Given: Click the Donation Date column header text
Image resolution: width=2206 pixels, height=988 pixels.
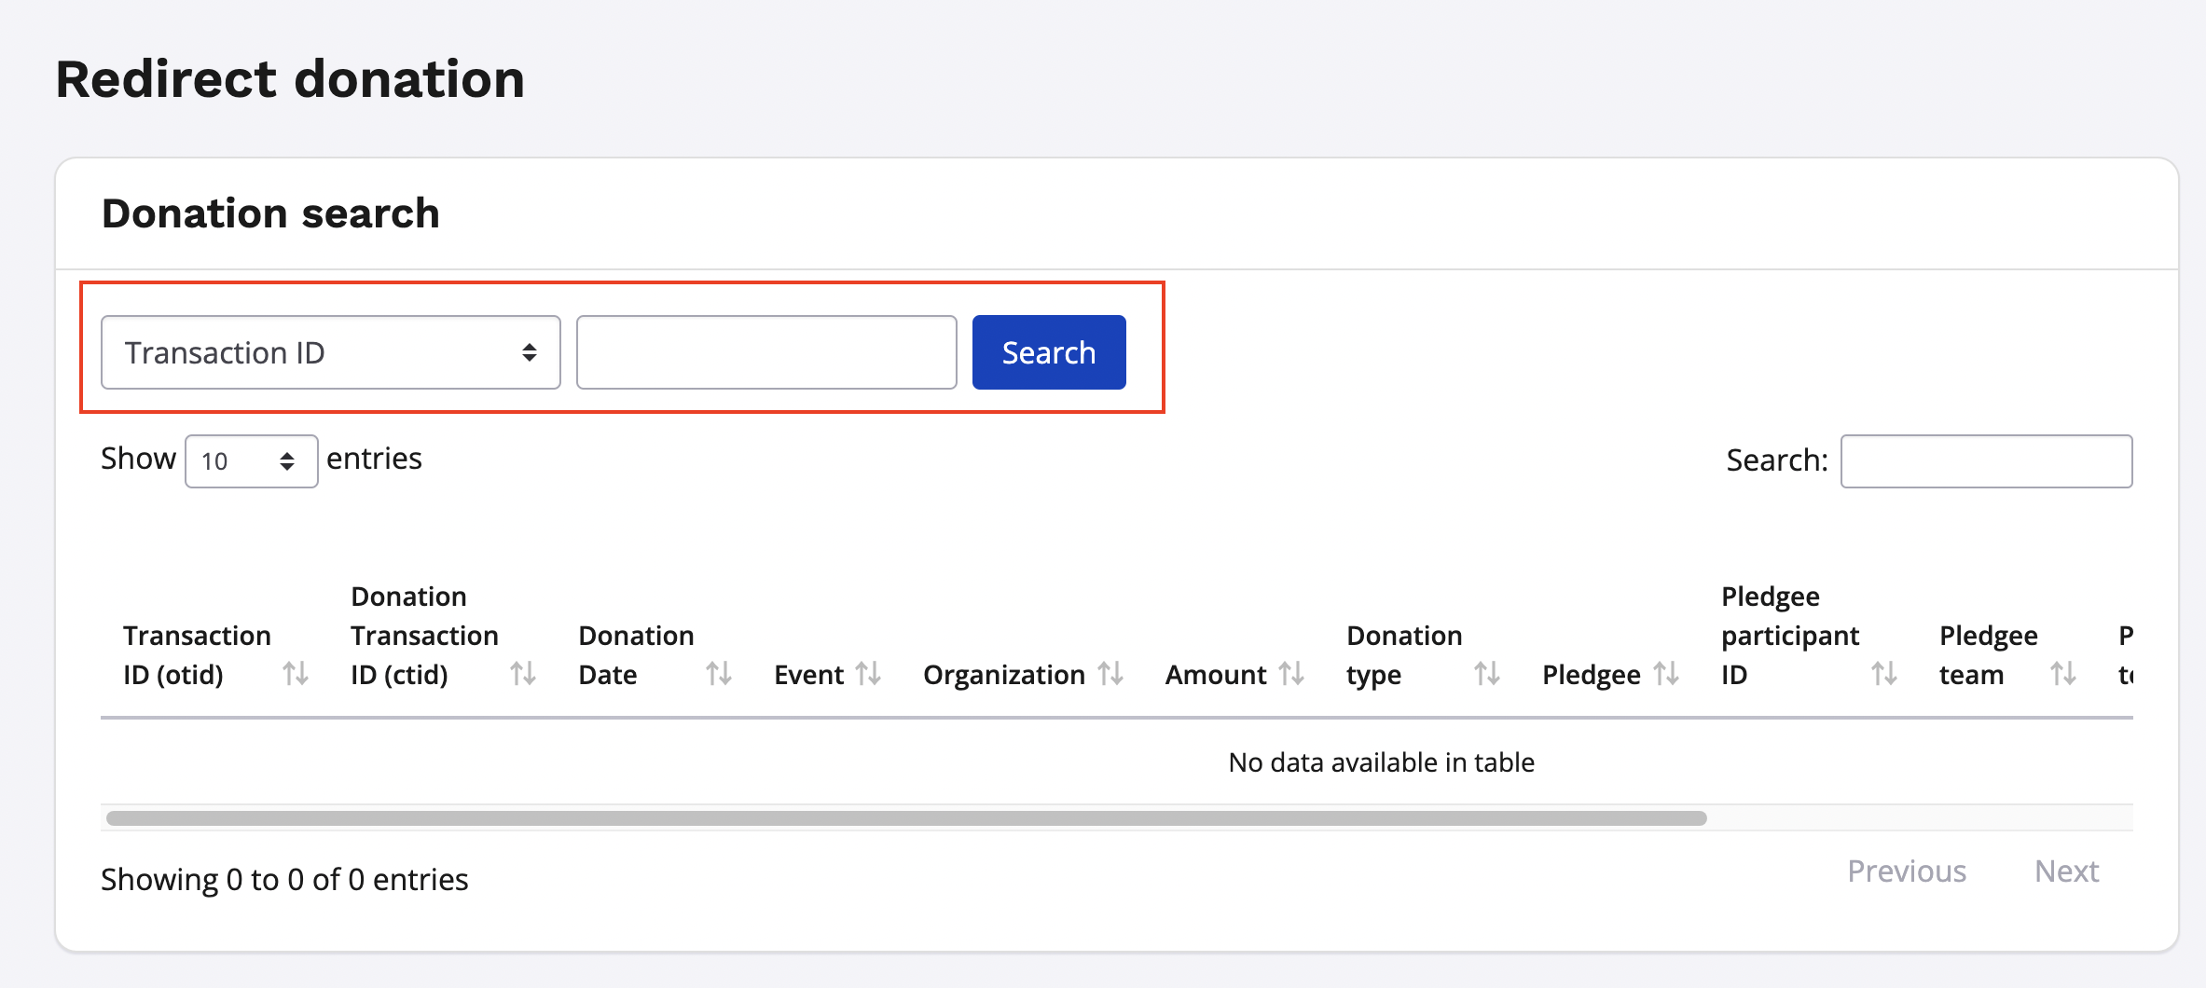Looking at the screenshot, I should click(x=636, y=654).
